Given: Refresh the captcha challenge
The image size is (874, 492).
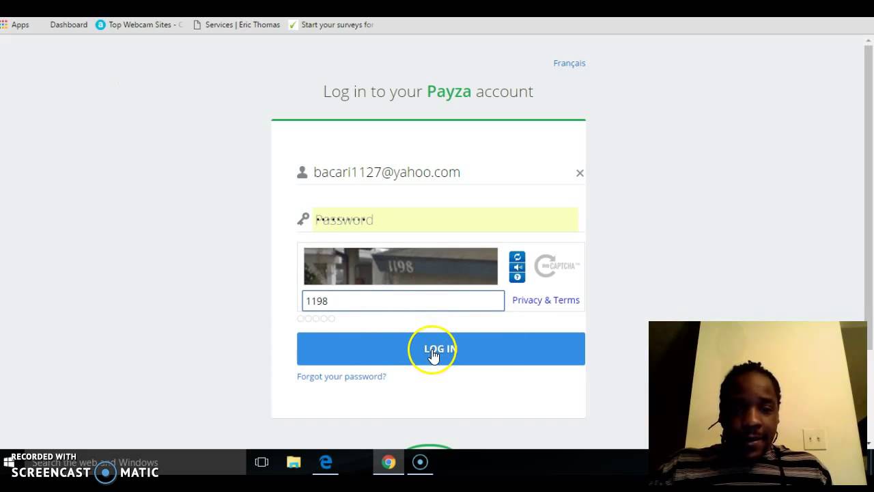Looking at the screenshot, I should [517, 257].
